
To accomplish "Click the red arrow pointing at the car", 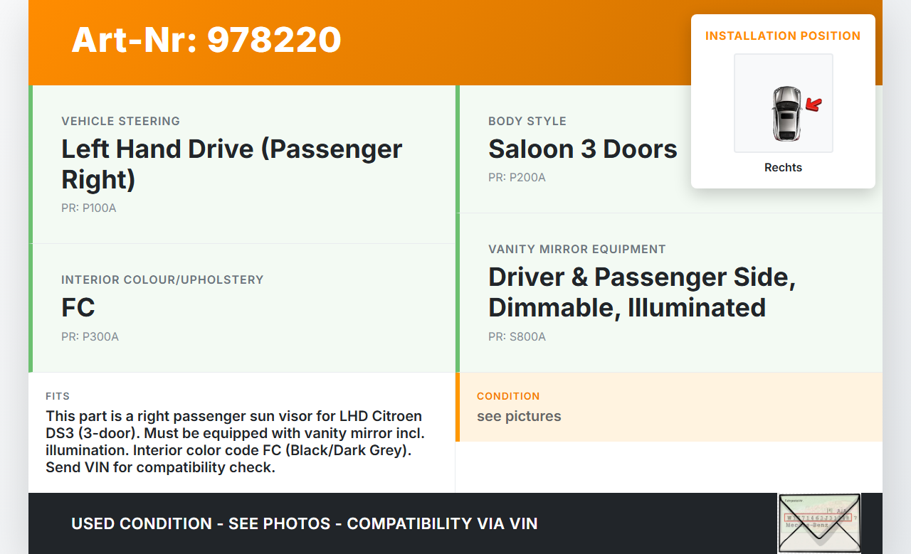I will (x=813, y=105).
